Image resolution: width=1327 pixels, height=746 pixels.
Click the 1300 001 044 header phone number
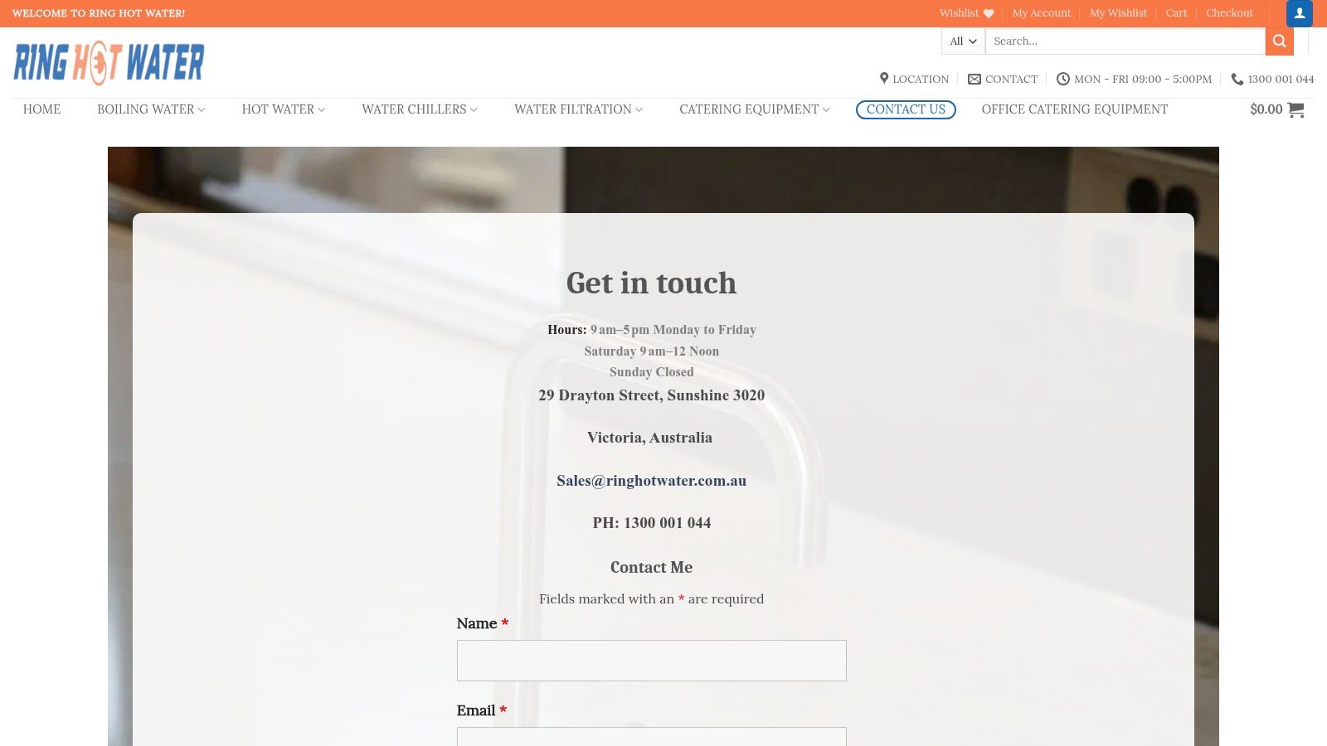coord(1281,79)
